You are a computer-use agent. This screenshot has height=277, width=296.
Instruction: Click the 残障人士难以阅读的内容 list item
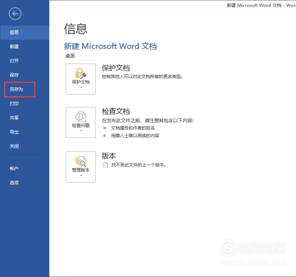[135, 136]
